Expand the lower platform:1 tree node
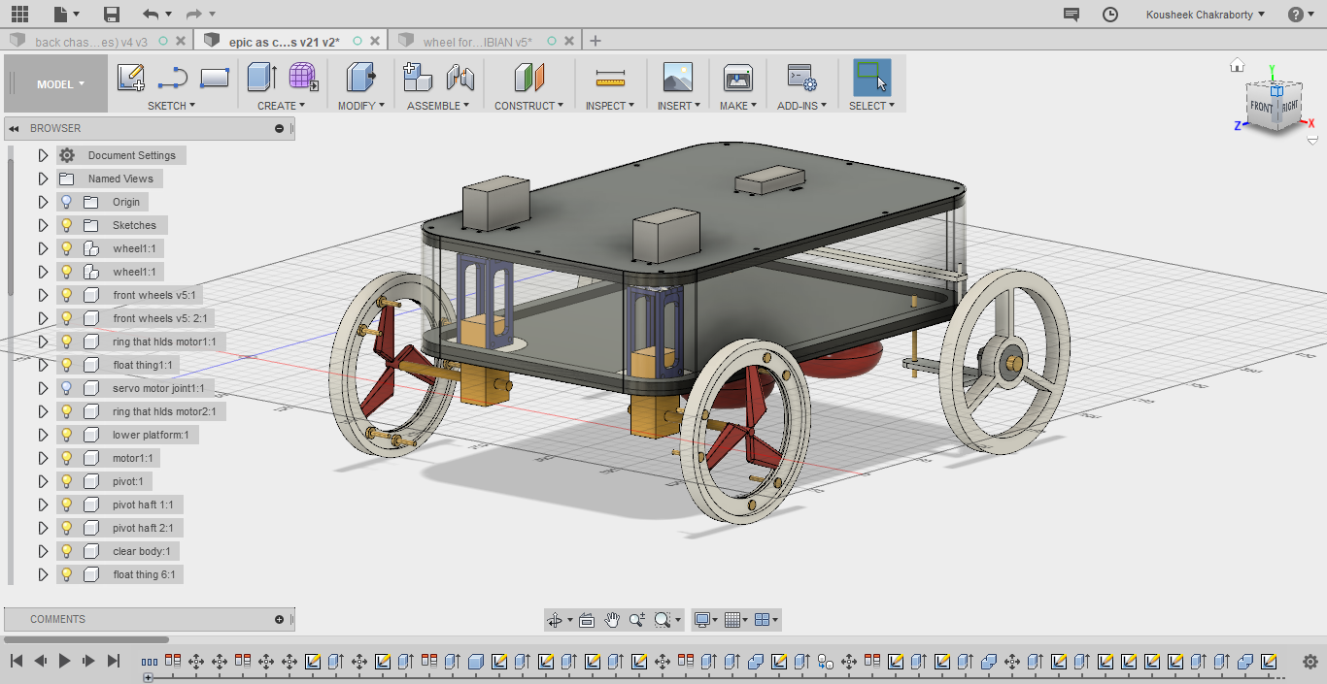 pos(43,435)
